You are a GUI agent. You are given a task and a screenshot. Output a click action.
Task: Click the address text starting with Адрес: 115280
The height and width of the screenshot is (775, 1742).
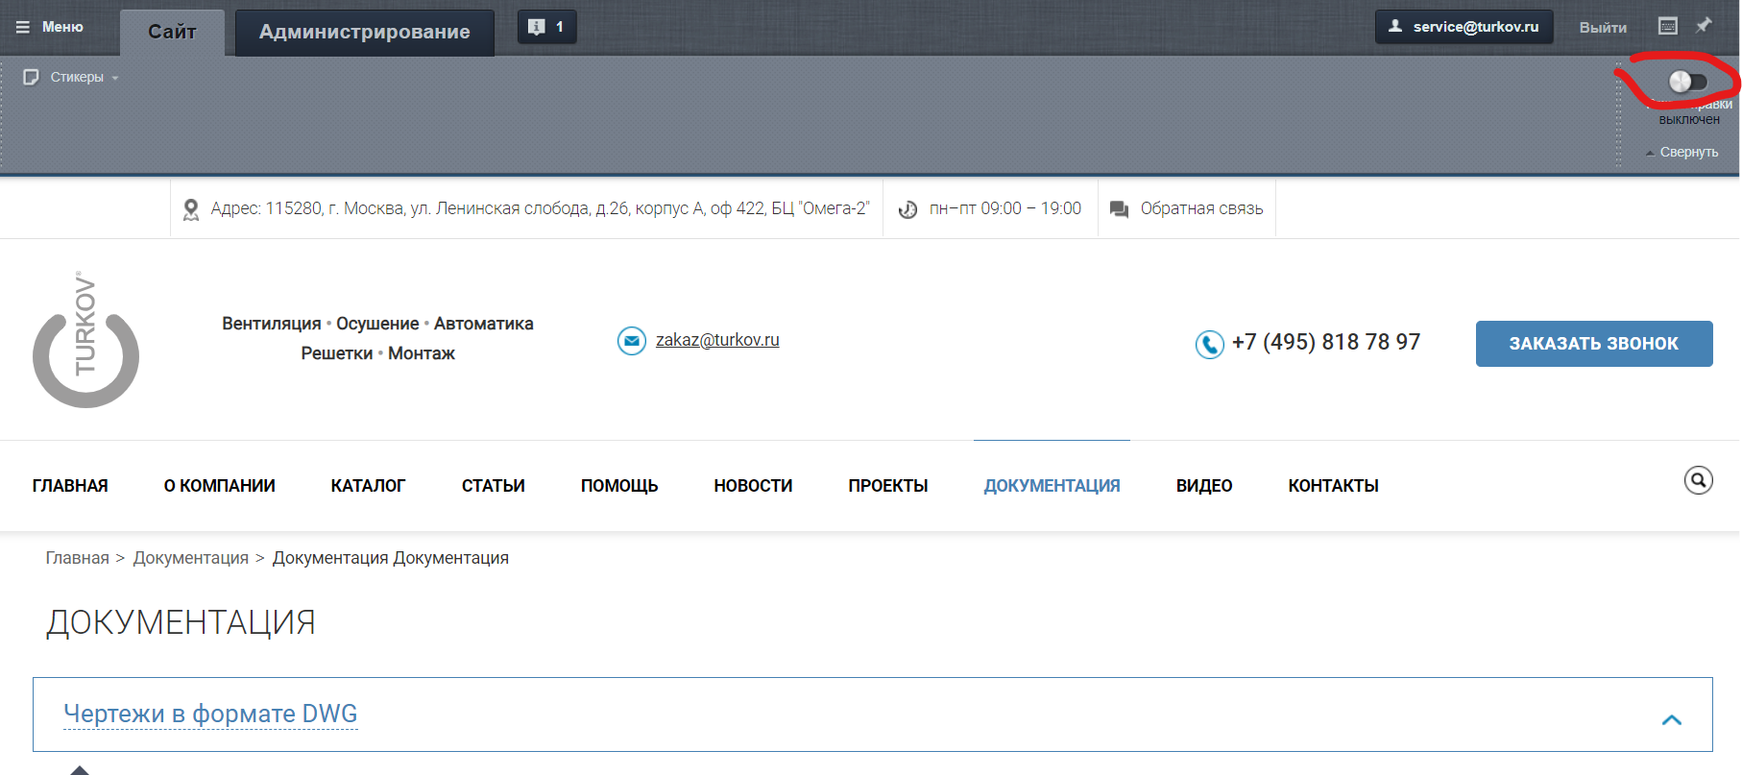point(541,208)
